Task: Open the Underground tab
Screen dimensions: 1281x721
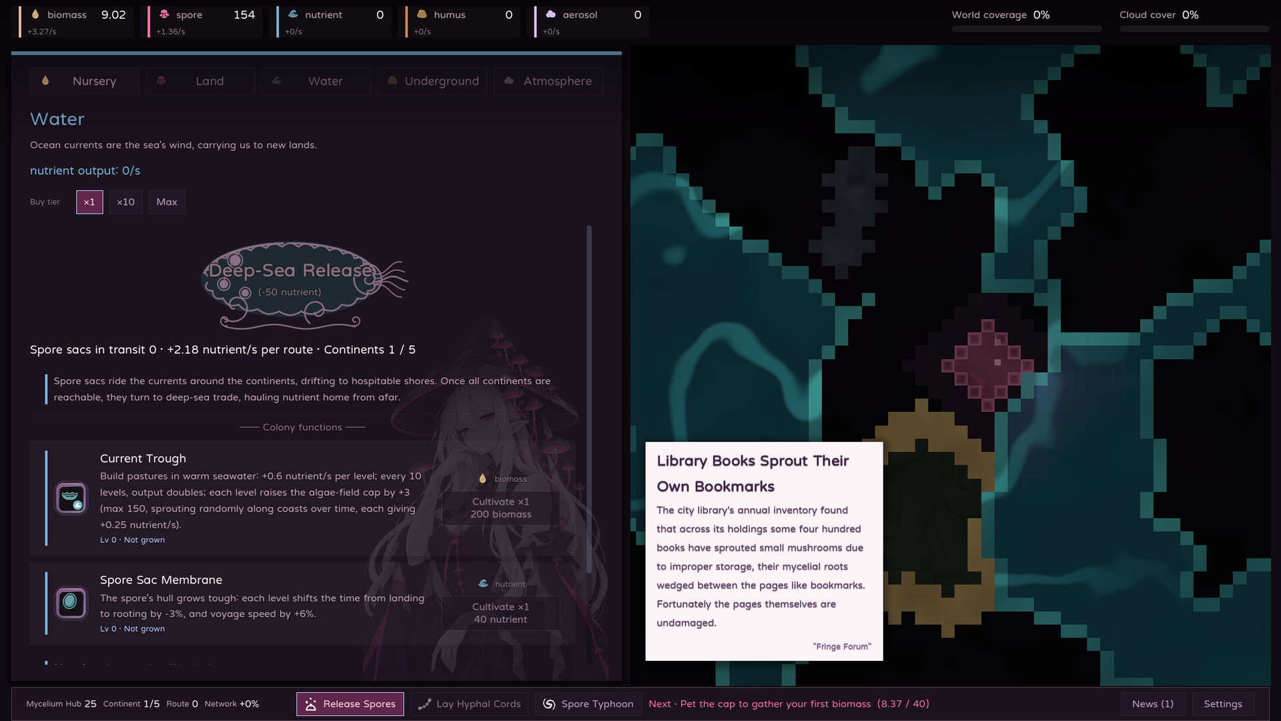Action: (432, 81)
